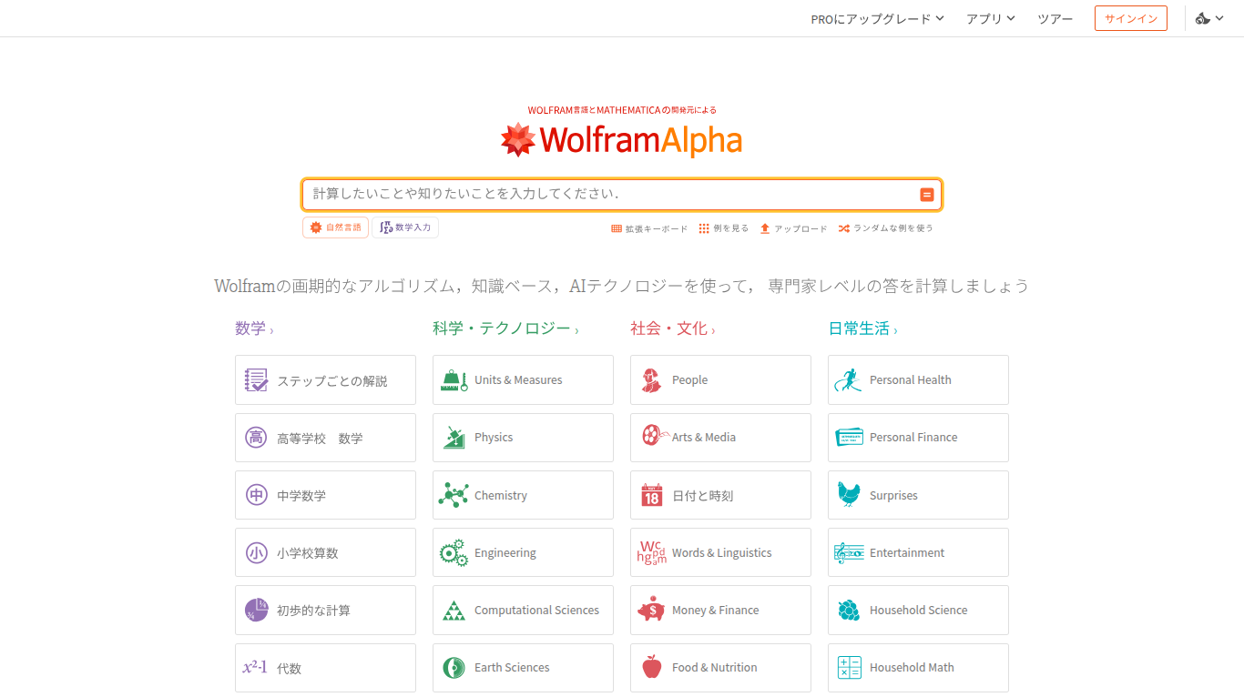Click the calendar icon for 日付と時刻
Screen dimensions: 1244x697
651,495
